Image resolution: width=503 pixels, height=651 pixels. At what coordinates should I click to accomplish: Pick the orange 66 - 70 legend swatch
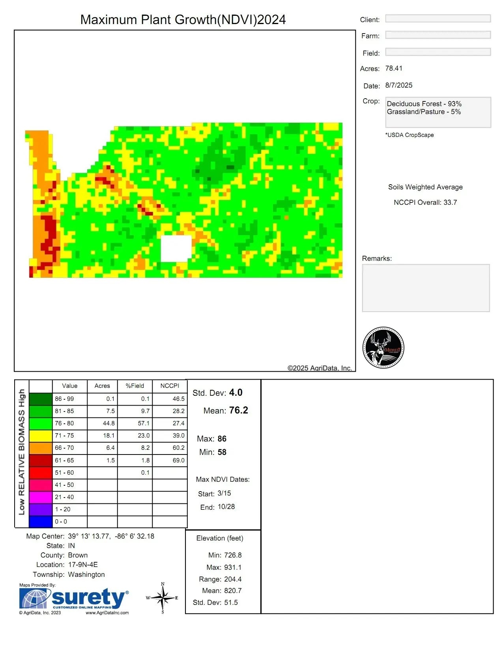(41, 448)
